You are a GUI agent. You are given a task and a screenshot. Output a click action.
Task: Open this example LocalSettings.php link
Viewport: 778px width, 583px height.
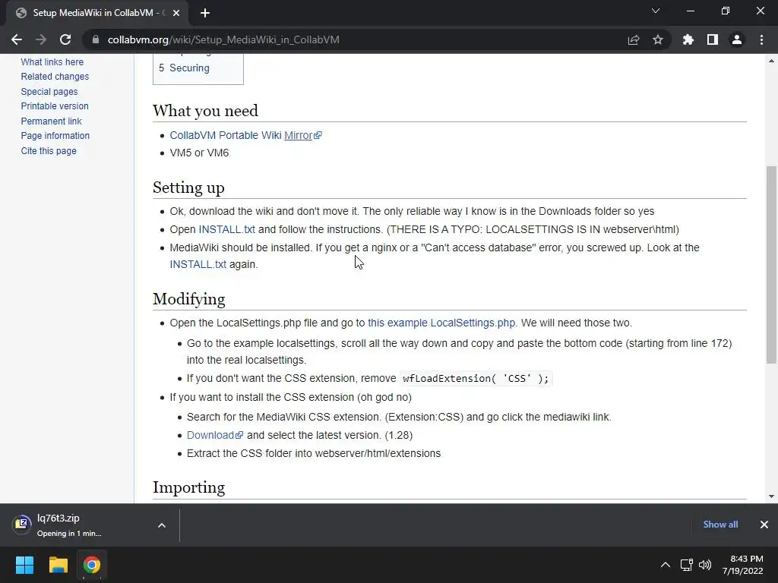[x=441, y=323]
